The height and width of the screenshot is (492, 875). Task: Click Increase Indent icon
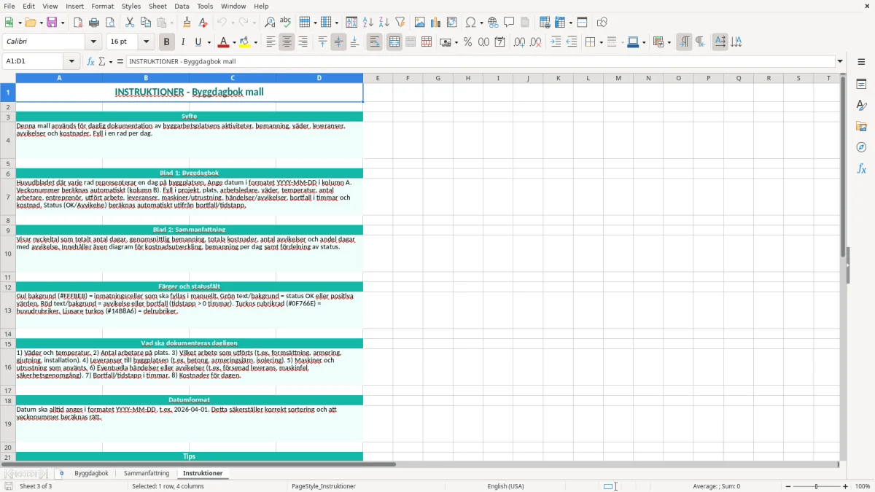click(556, 42)
